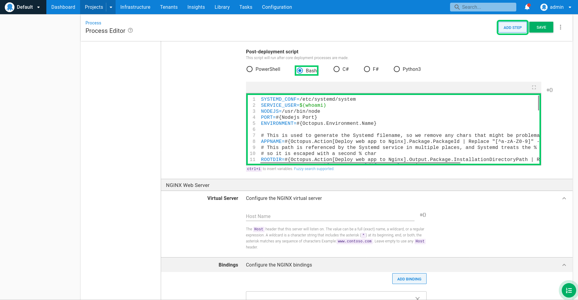Open the Tenants menu
The image size is (578, 300).
point(169,7)
